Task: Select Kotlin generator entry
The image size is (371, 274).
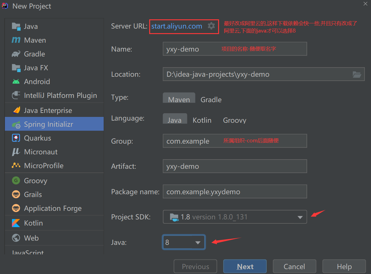Action: pyautogui.click(x=54, y=223)
